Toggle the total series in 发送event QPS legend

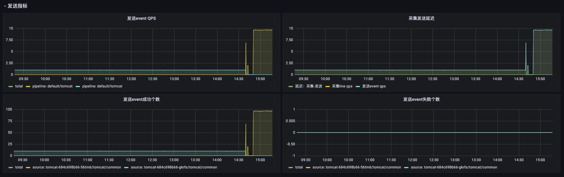pos(19,86)
